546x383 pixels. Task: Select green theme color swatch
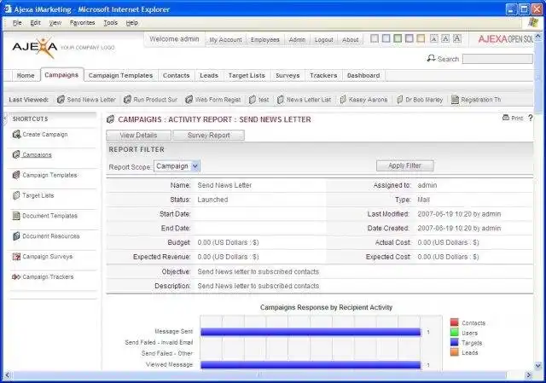(398, 38)
